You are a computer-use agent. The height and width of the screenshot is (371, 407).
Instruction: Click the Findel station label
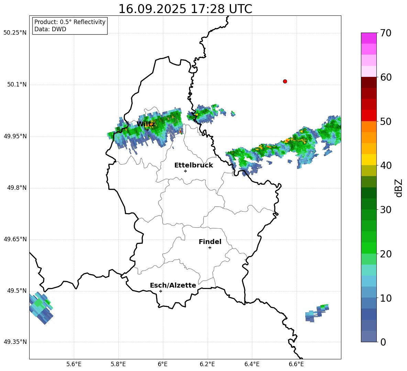(210, 242)
